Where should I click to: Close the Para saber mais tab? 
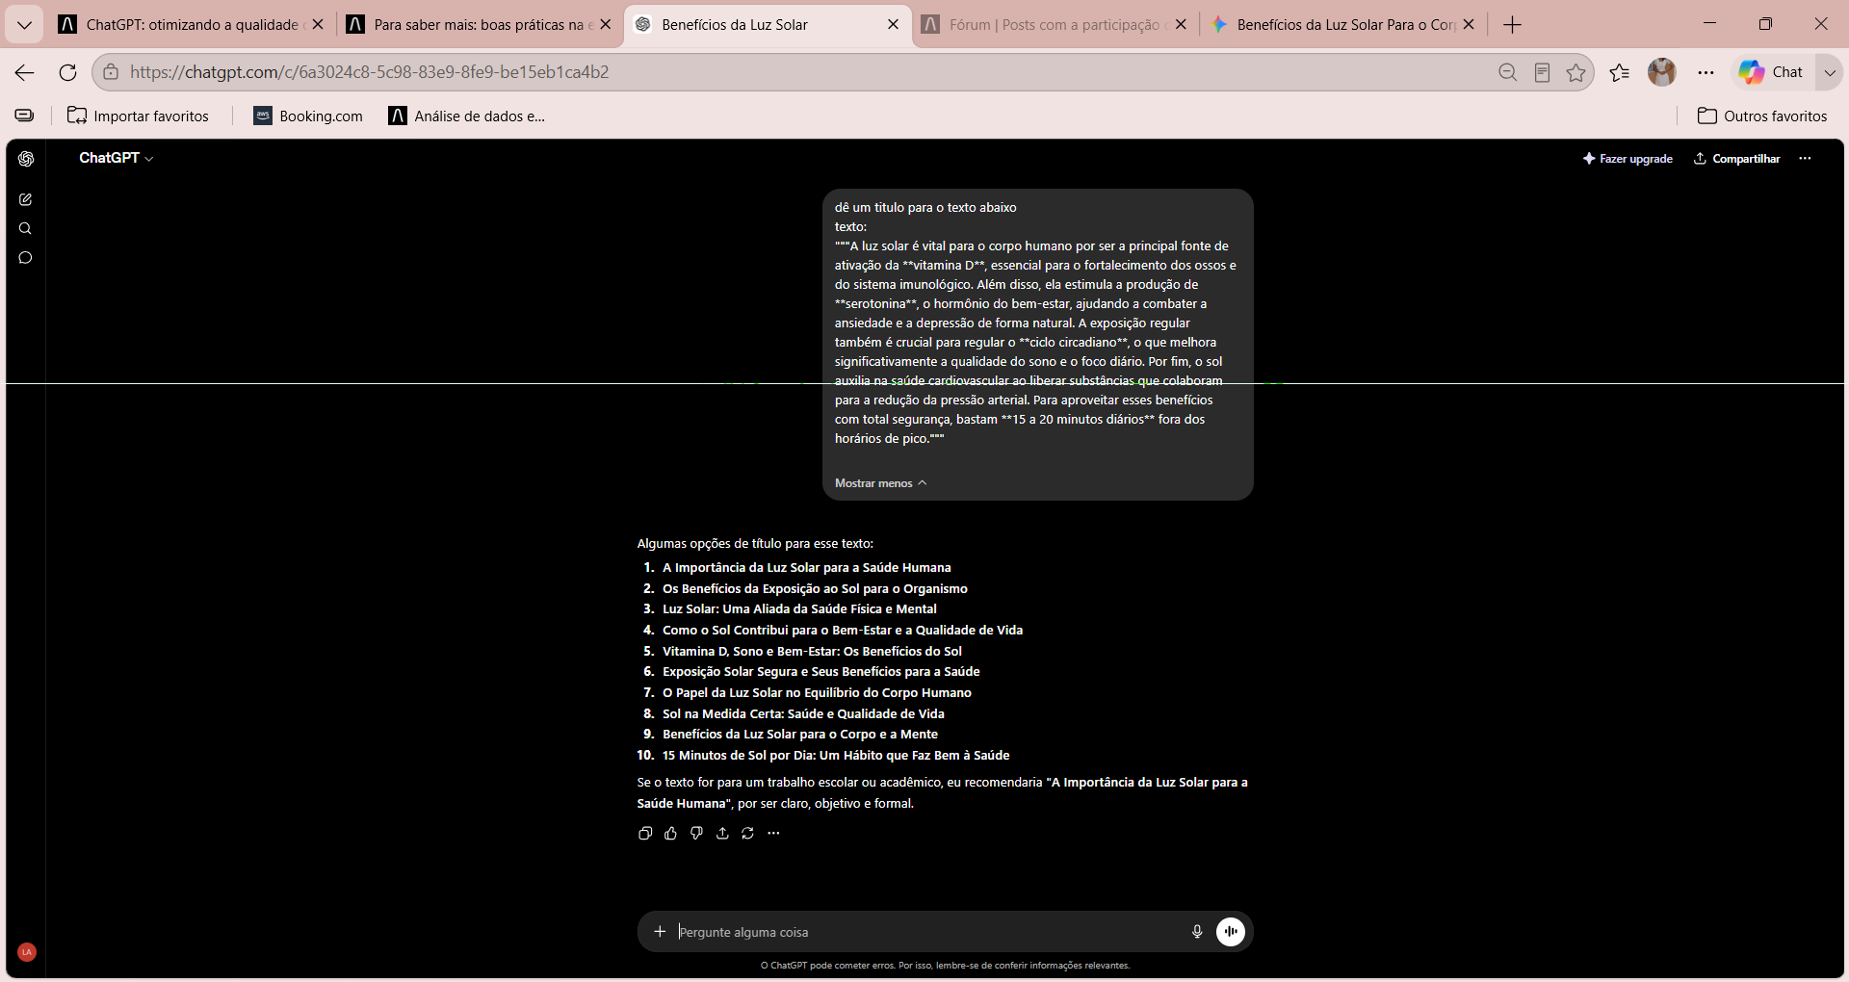(606, 25)
